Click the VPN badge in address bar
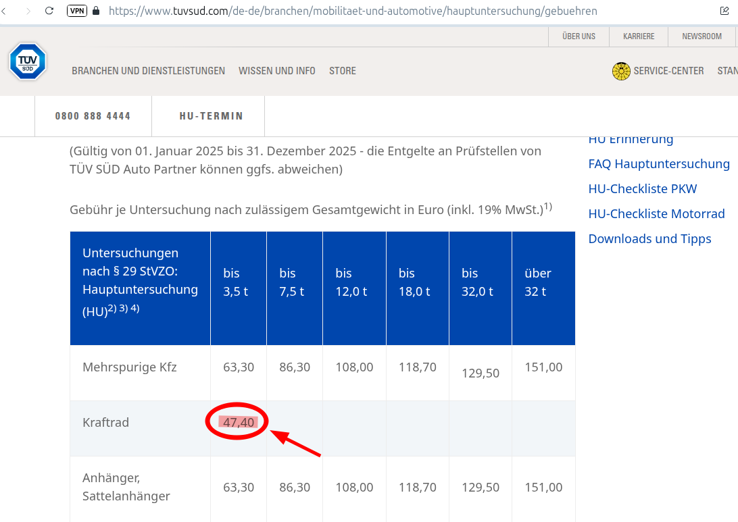Image resolution: width=738 pixels, height=522 pixels. pyautogui.click(x=77, y=11)
